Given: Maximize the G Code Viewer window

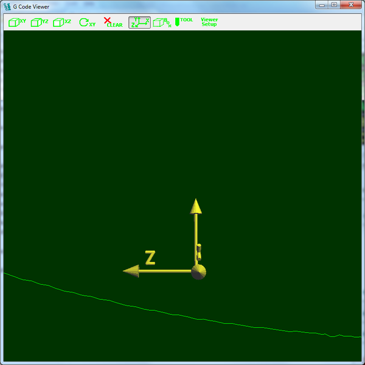Looking at the screenshot, I should pos(334,5).
